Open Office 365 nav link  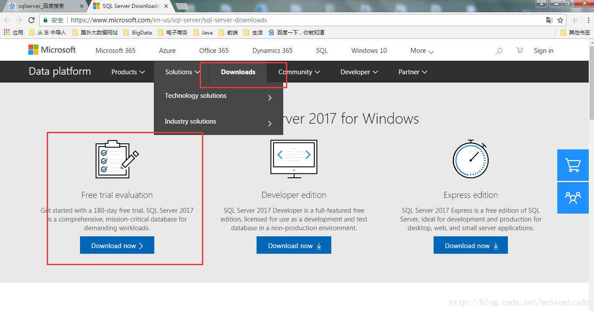[x=214, y=51]
